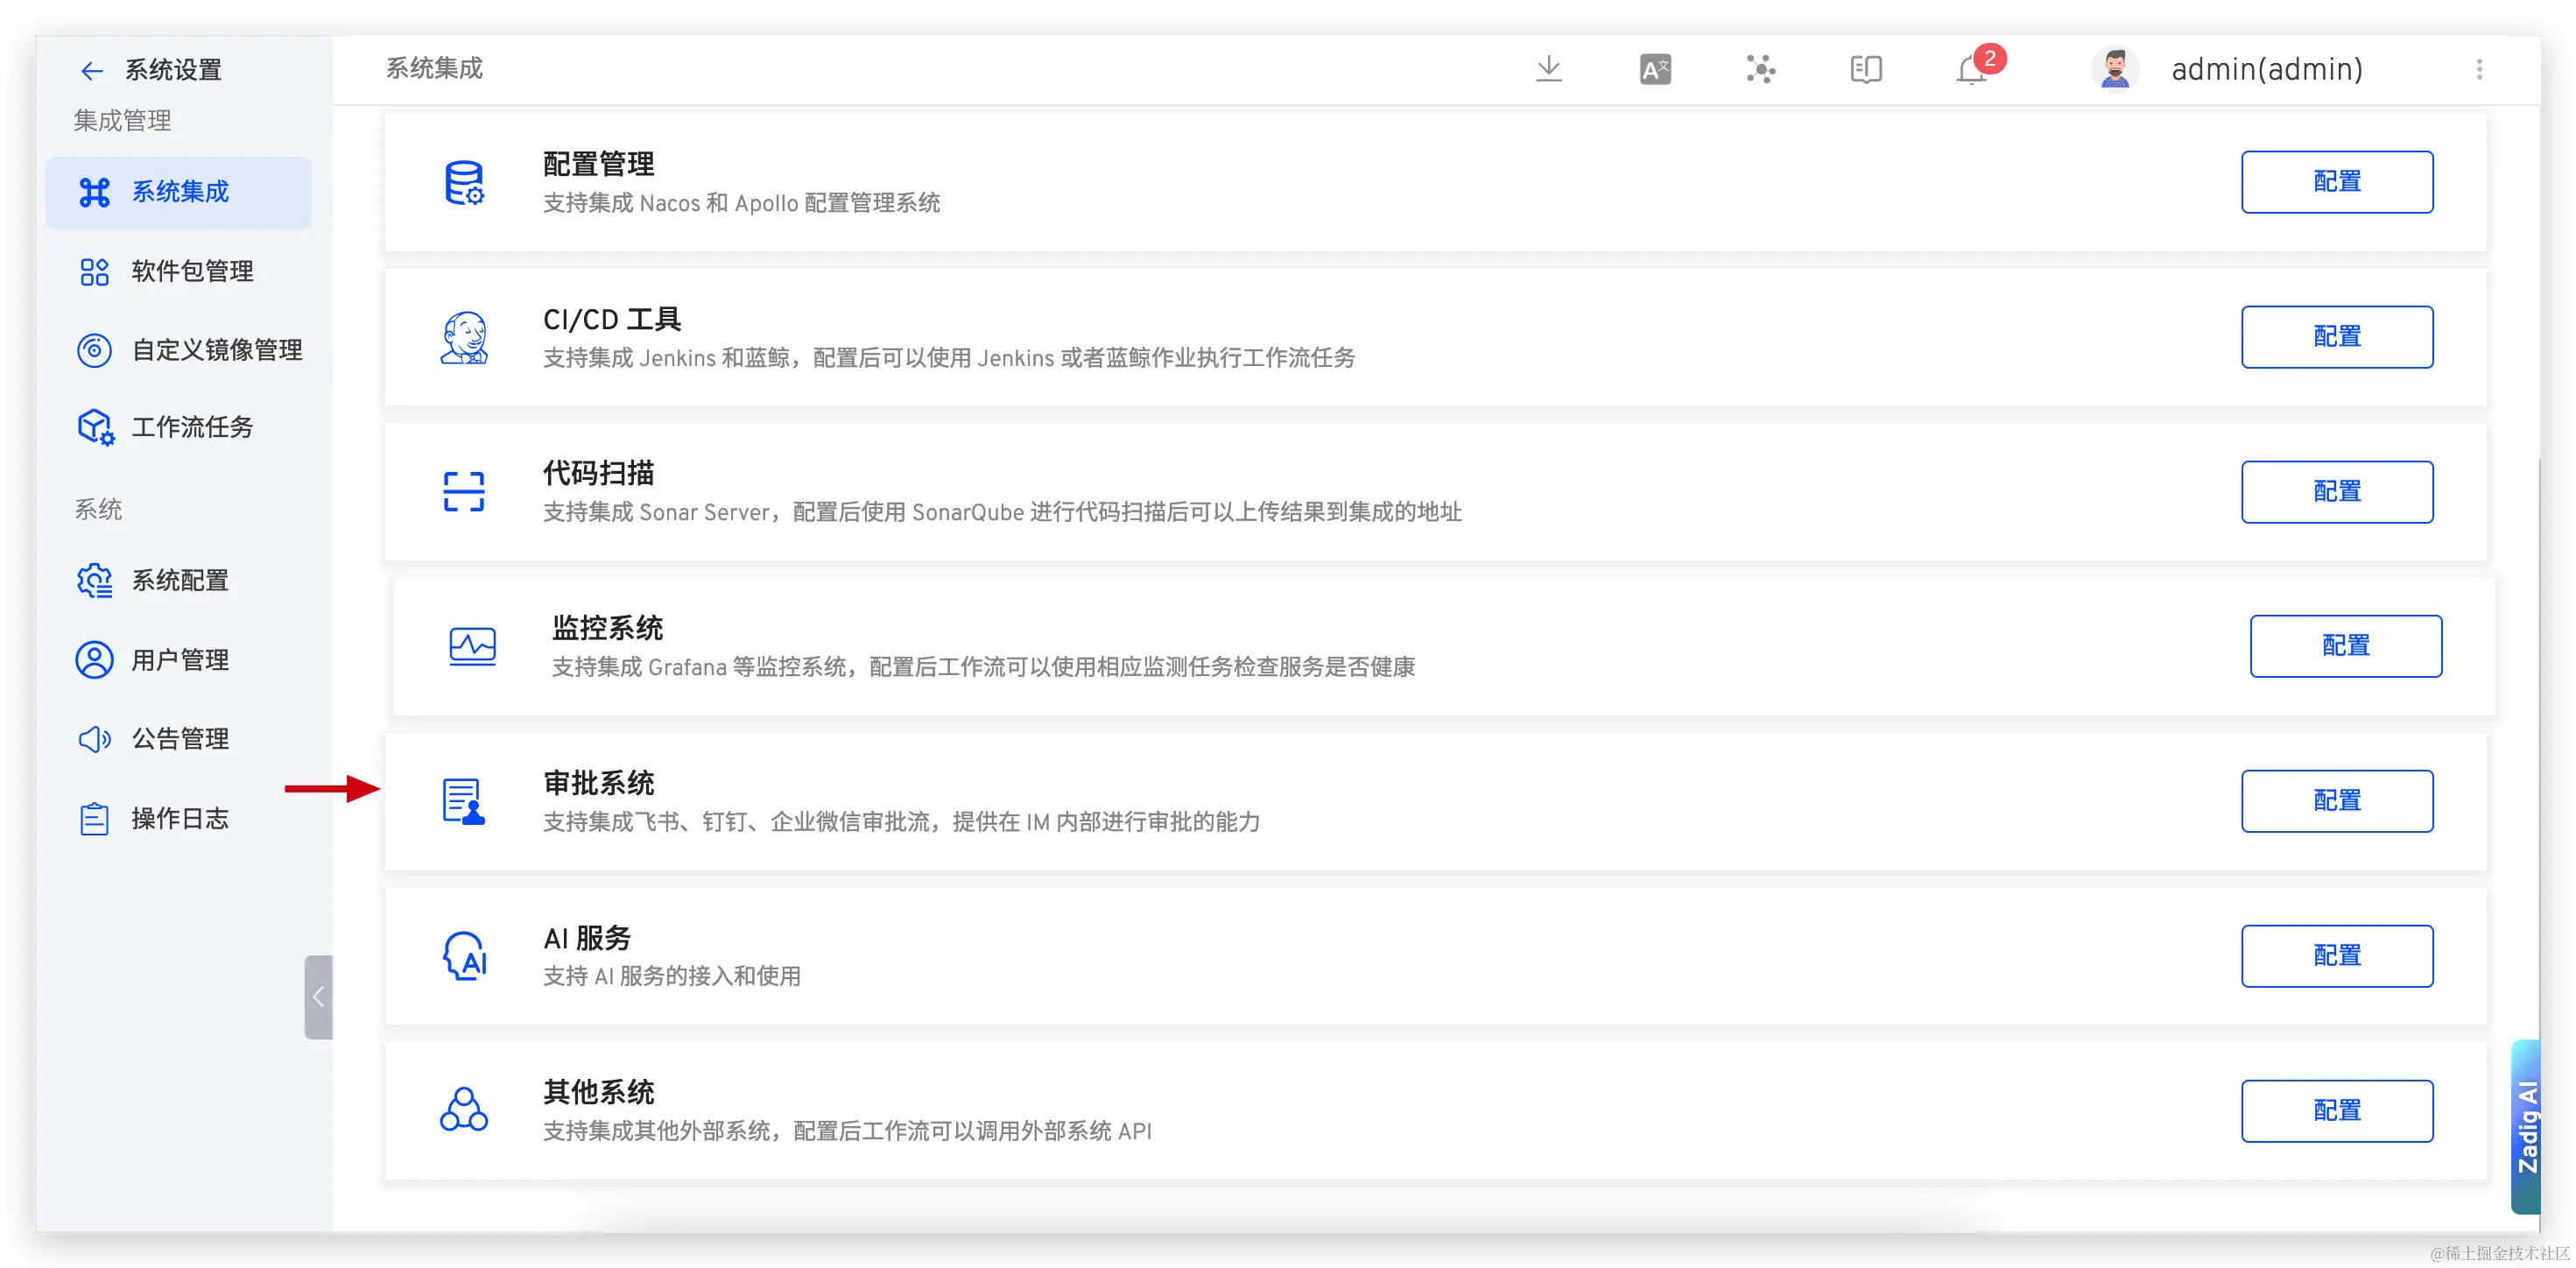
Task: Select 系统配置 in the sidebar
Action: tap(180, 580)
